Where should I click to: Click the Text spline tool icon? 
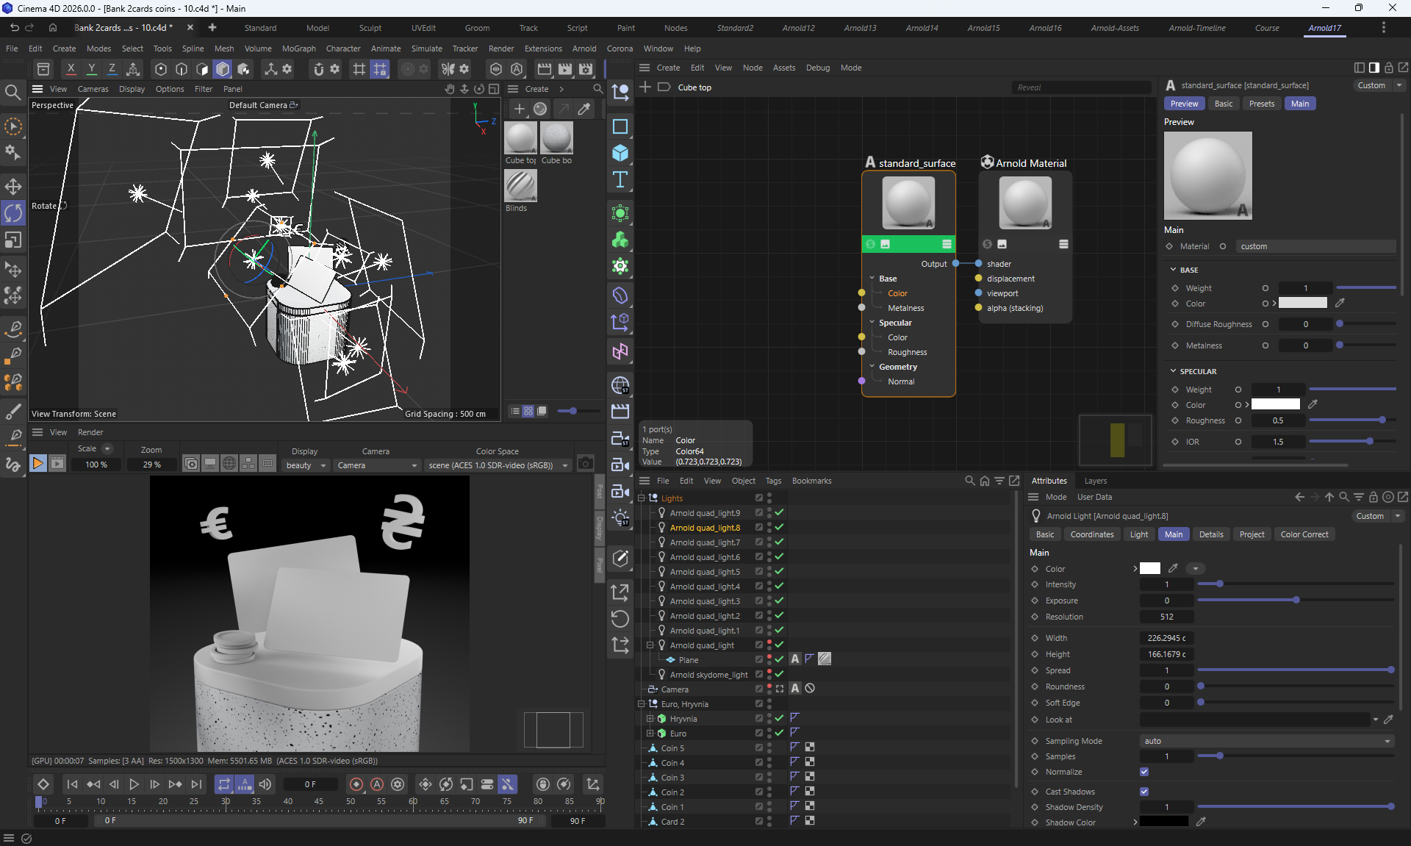pyautogui.click(x=620, y=180)
